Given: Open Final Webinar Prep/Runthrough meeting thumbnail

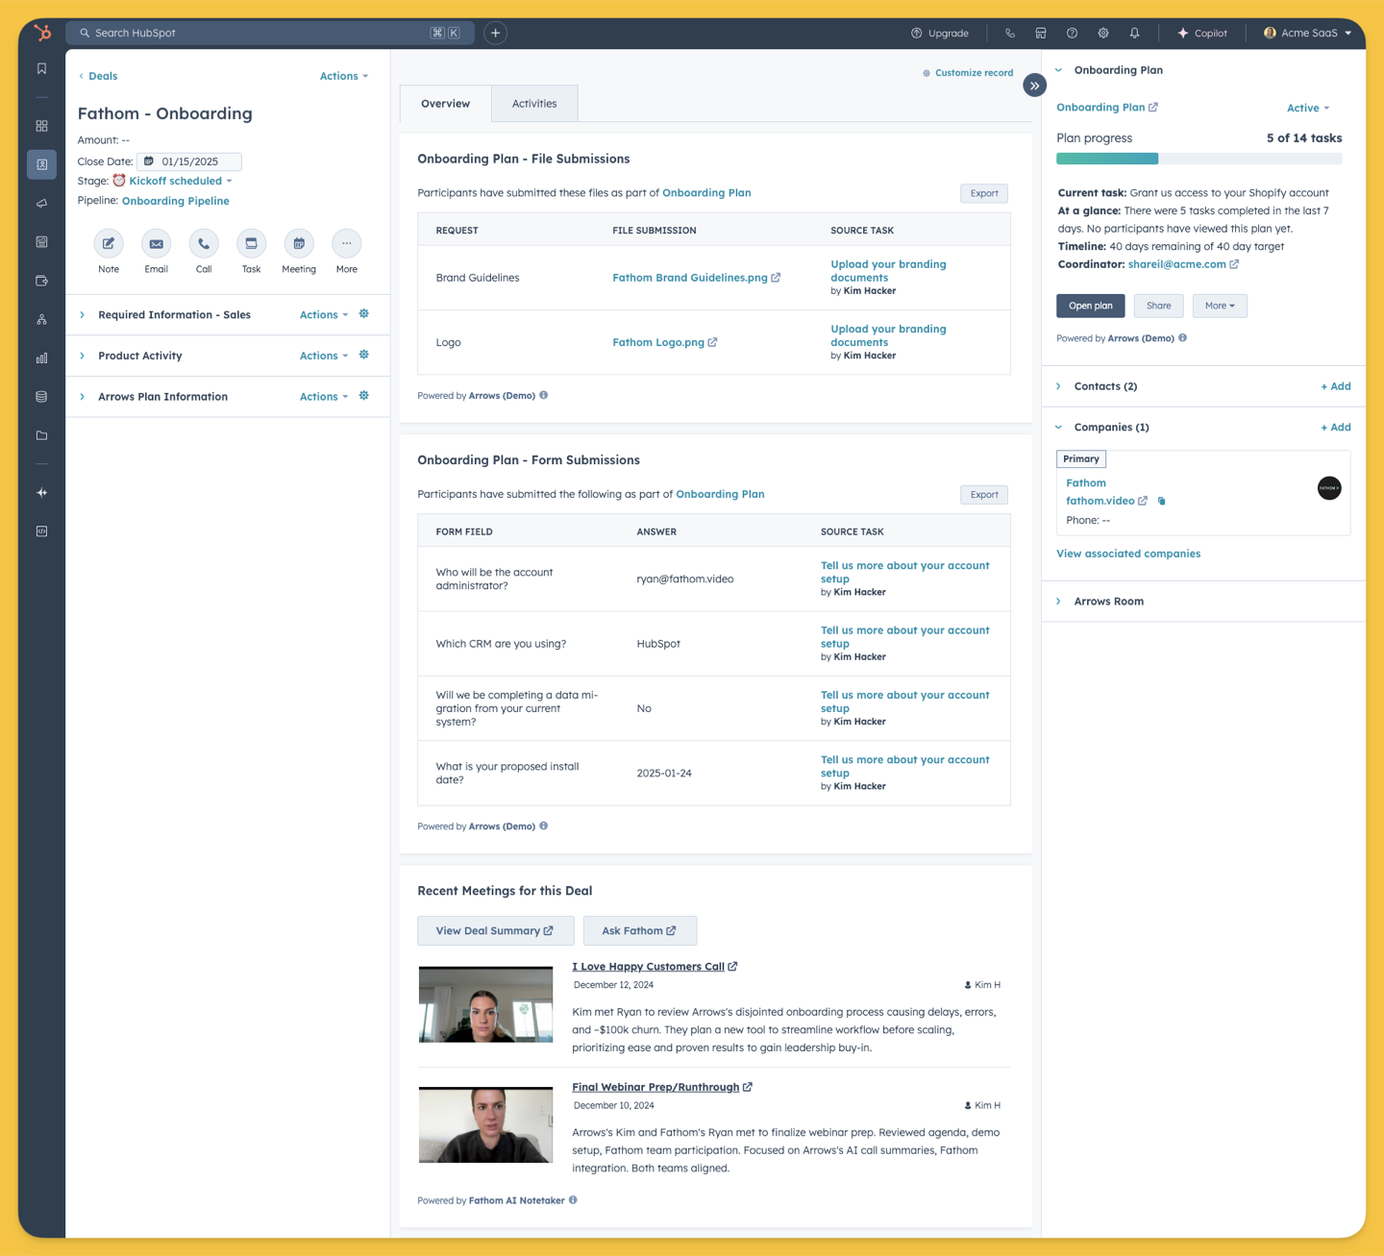Looking at the screenshot, I should coord(485,1125).
